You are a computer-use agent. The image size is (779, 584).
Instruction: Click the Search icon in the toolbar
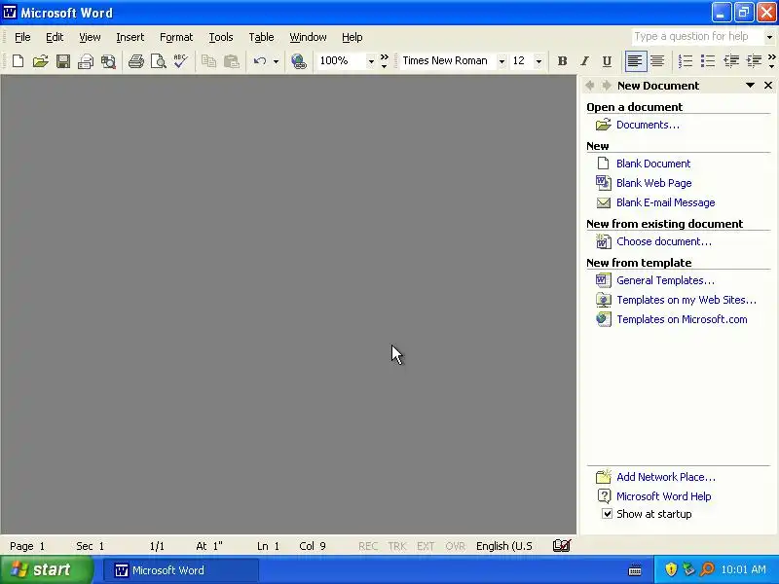pyautogui.click(x=108, y=61)
